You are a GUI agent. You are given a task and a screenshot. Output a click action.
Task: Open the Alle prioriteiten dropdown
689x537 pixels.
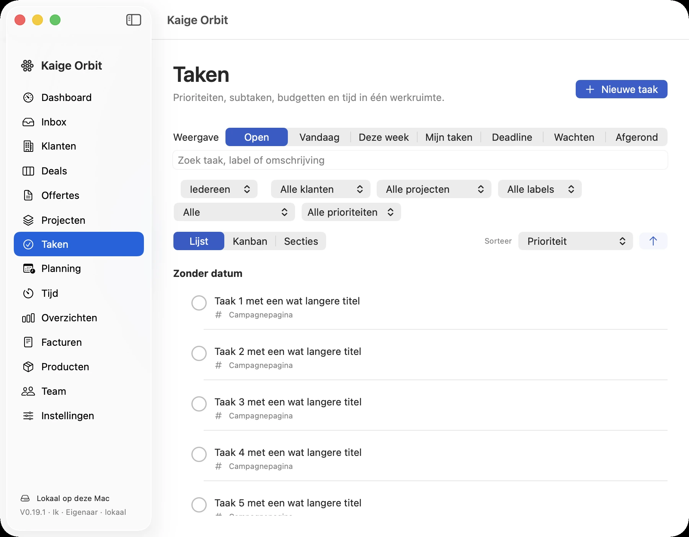point(351,212)
